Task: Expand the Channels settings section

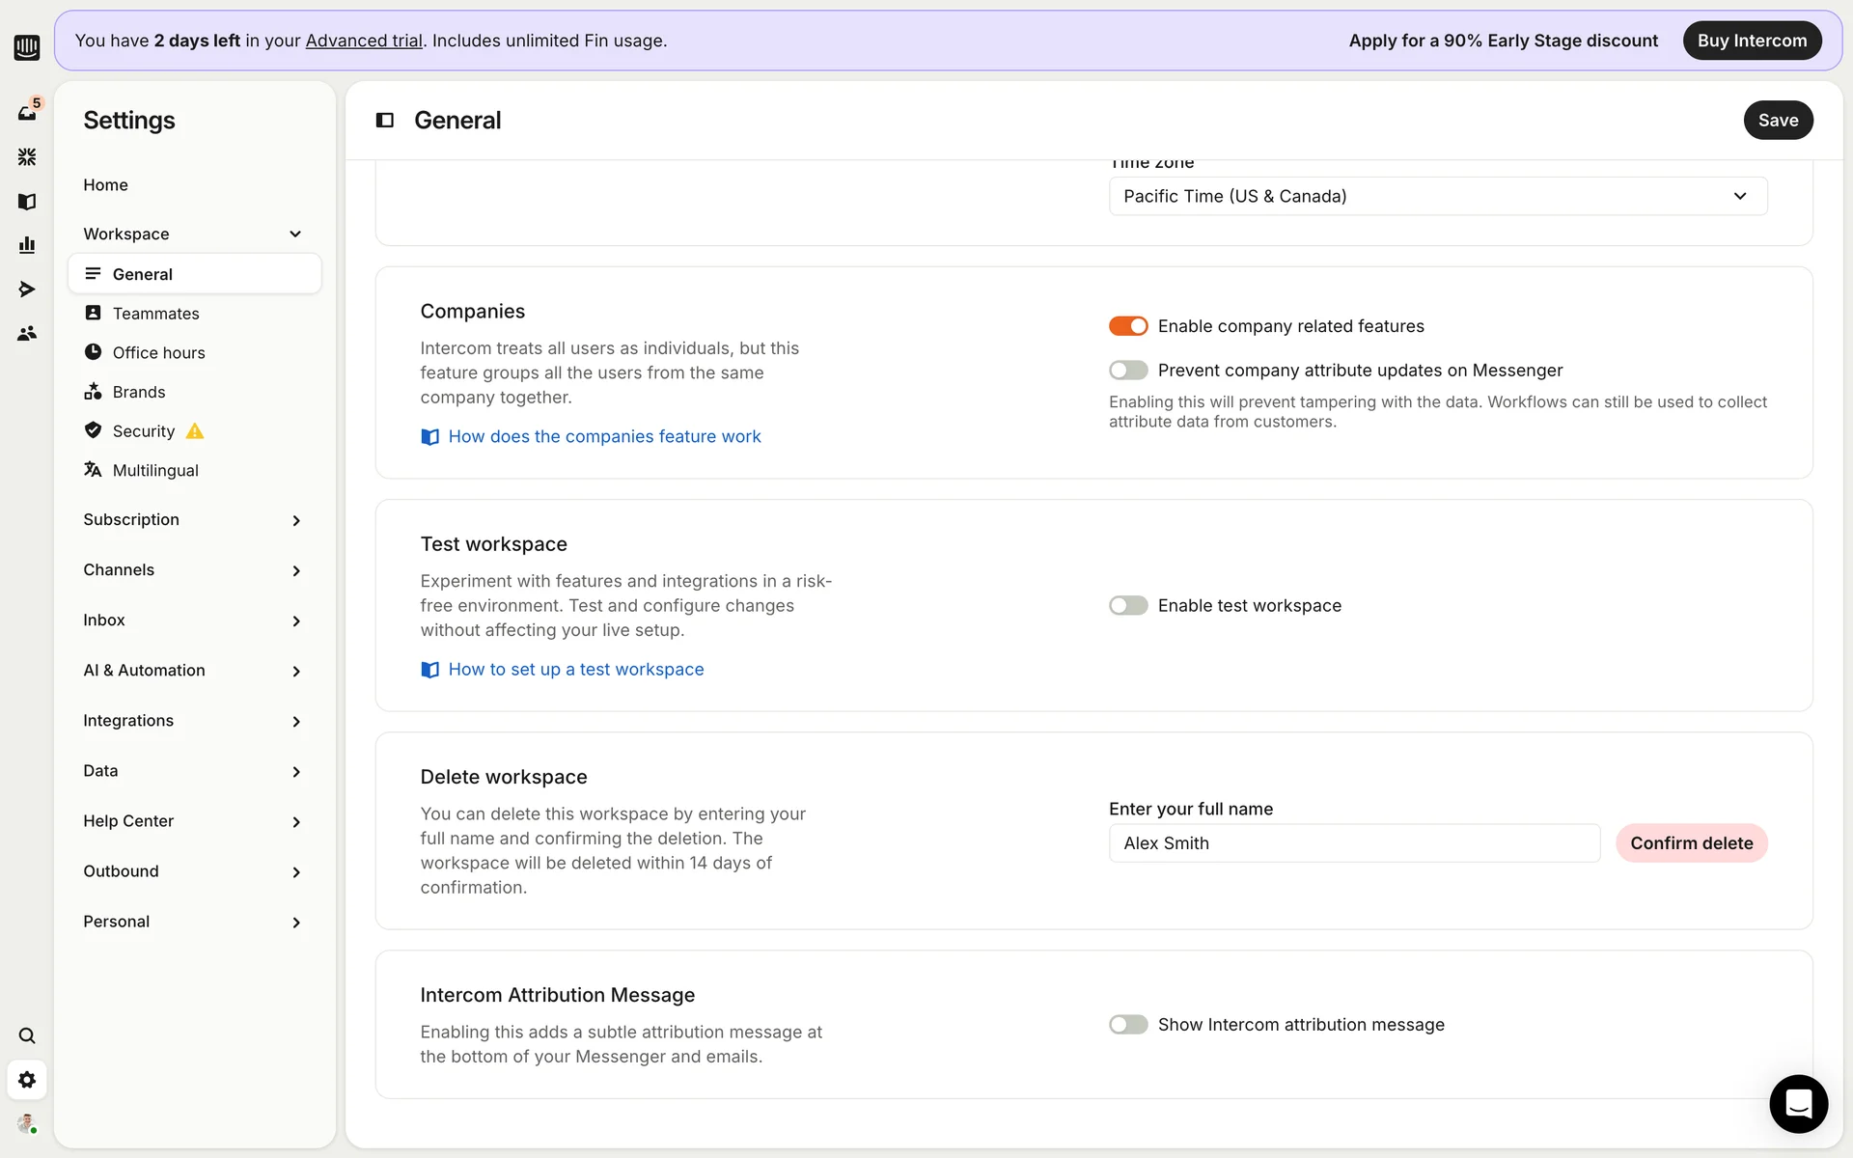Action: point(193,570)
